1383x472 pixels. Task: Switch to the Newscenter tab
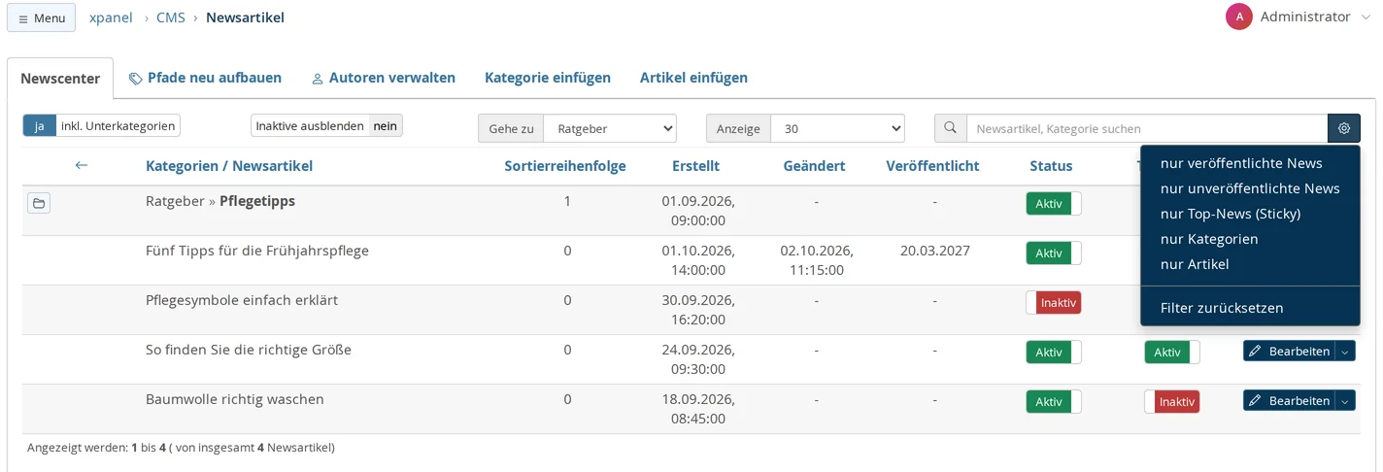pos(60,78)
